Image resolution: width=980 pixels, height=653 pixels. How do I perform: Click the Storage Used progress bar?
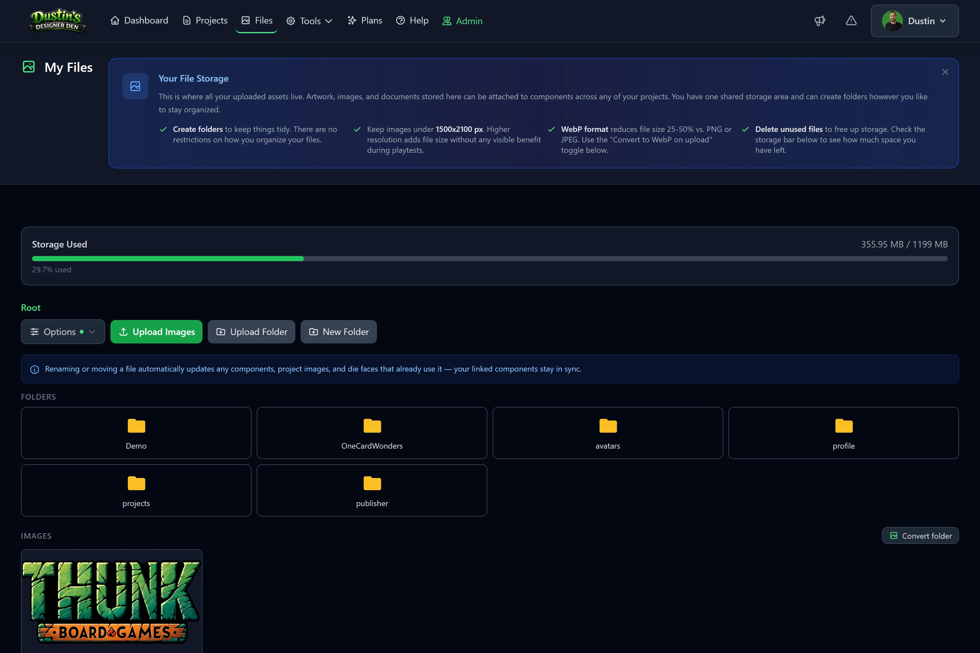[490, 259]
